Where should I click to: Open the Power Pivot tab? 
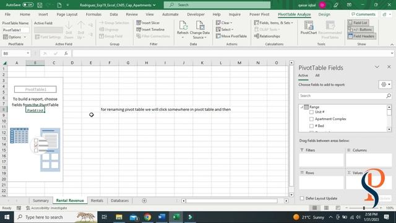[259, 14]
